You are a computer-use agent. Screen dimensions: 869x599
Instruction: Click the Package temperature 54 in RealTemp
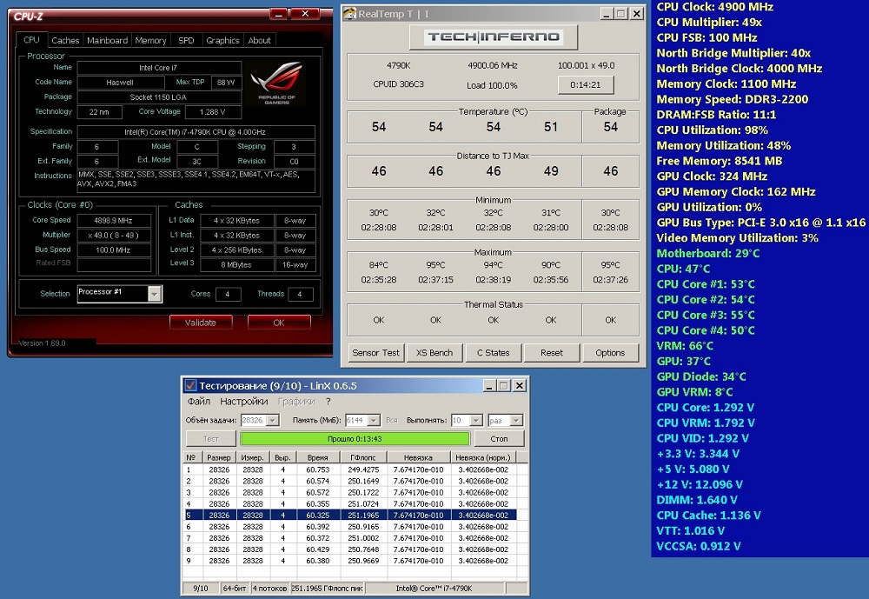(610, 127)
